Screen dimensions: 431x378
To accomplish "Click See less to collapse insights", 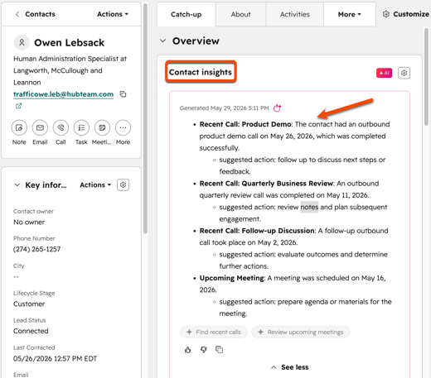I will click(x=290, y=367).
